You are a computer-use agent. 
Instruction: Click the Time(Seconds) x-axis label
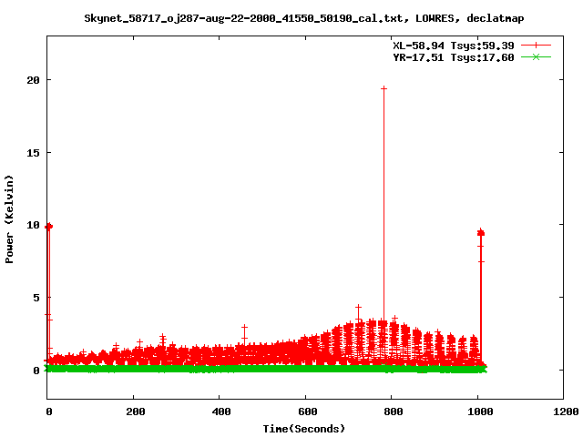point(303,429)
